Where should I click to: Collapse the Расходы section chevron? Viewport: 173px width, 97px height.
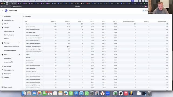[20, 43]
